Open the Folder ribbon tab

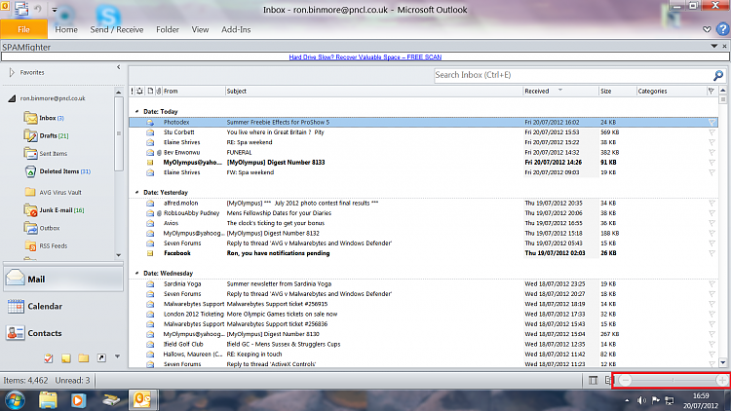pyautogui.click(x=168, y=29)
